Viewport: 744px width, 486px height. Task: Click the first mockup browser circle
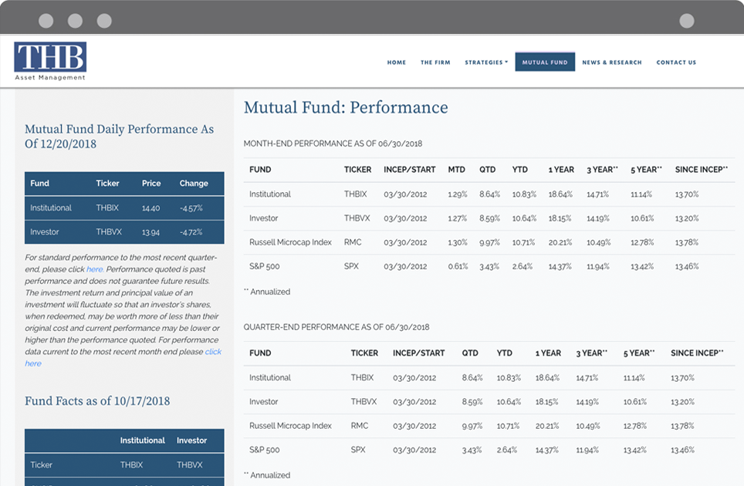click(x=46, y=21)
